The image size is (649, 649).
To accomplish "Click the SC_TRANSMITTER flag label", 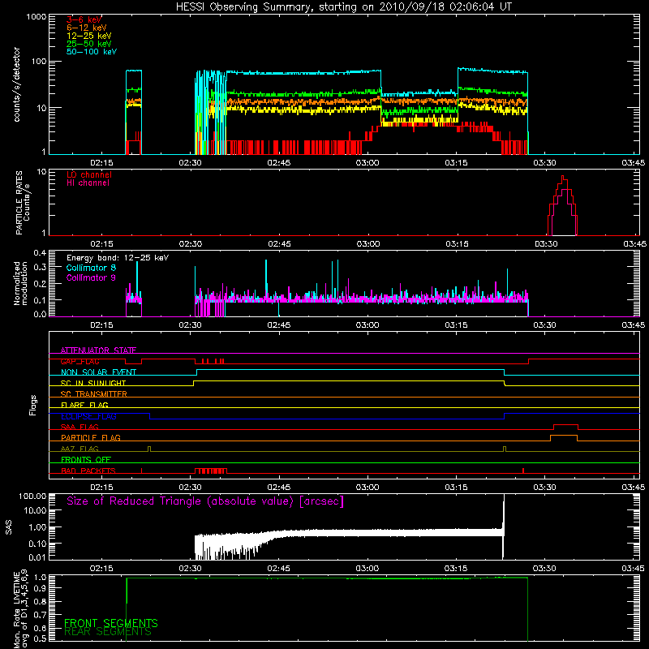I will point(94,394).
